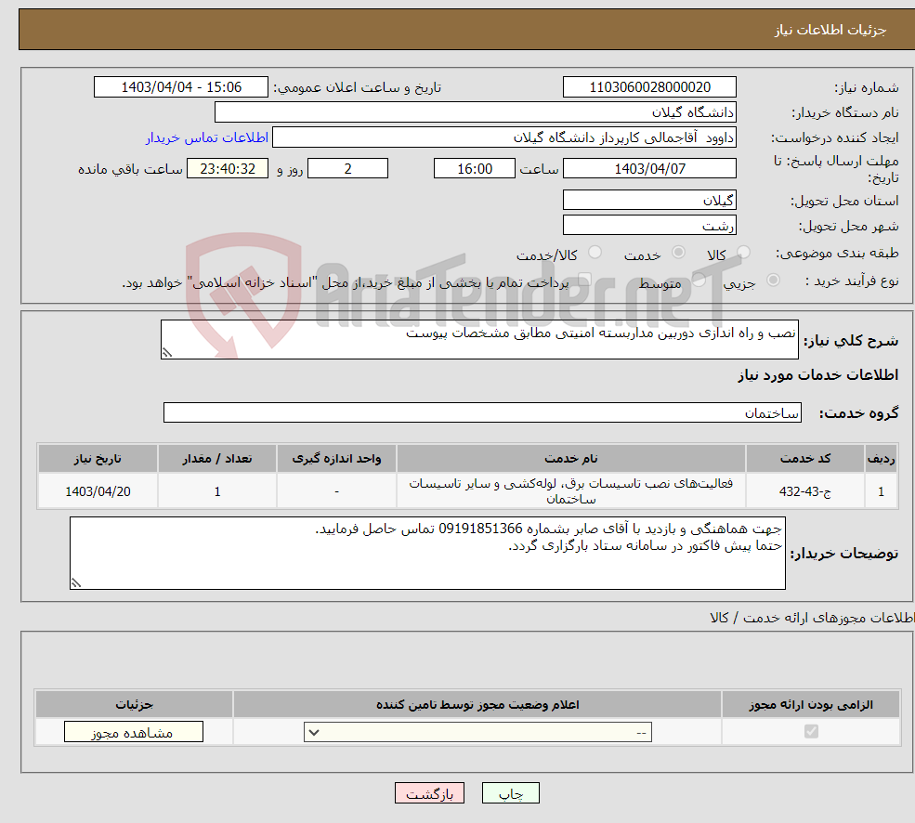Expand the license status dropdown
Screen dimensions: 915x823
pos(477,732)
